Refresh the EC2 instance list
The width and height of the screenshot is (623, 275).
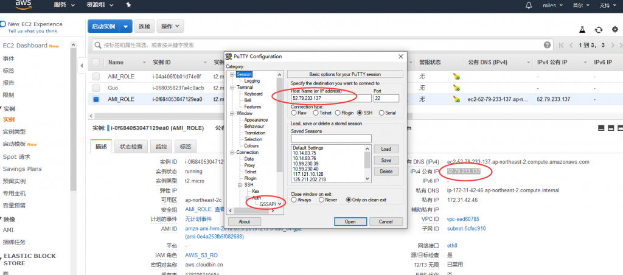coord(599,30)
